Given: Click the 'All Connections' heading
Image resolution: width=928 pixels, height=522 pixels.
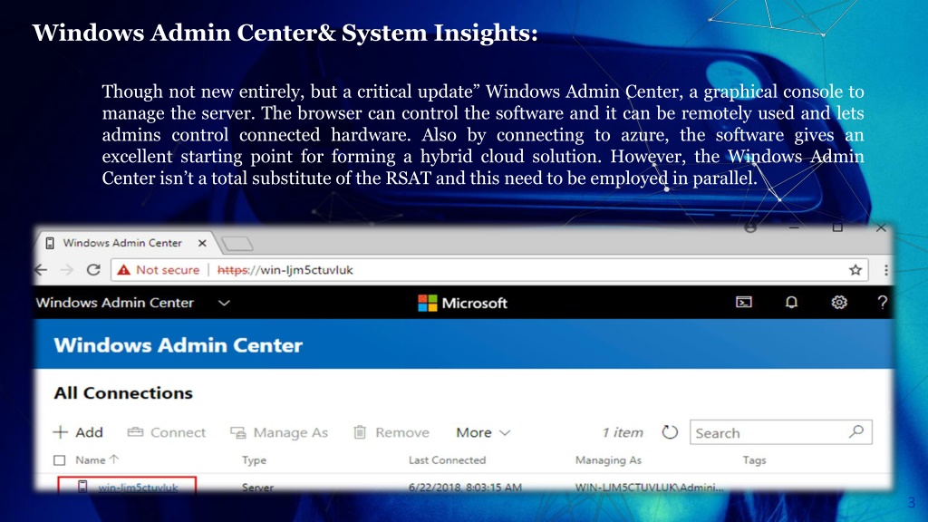Looking at the screenshot, I should (123, 393).
